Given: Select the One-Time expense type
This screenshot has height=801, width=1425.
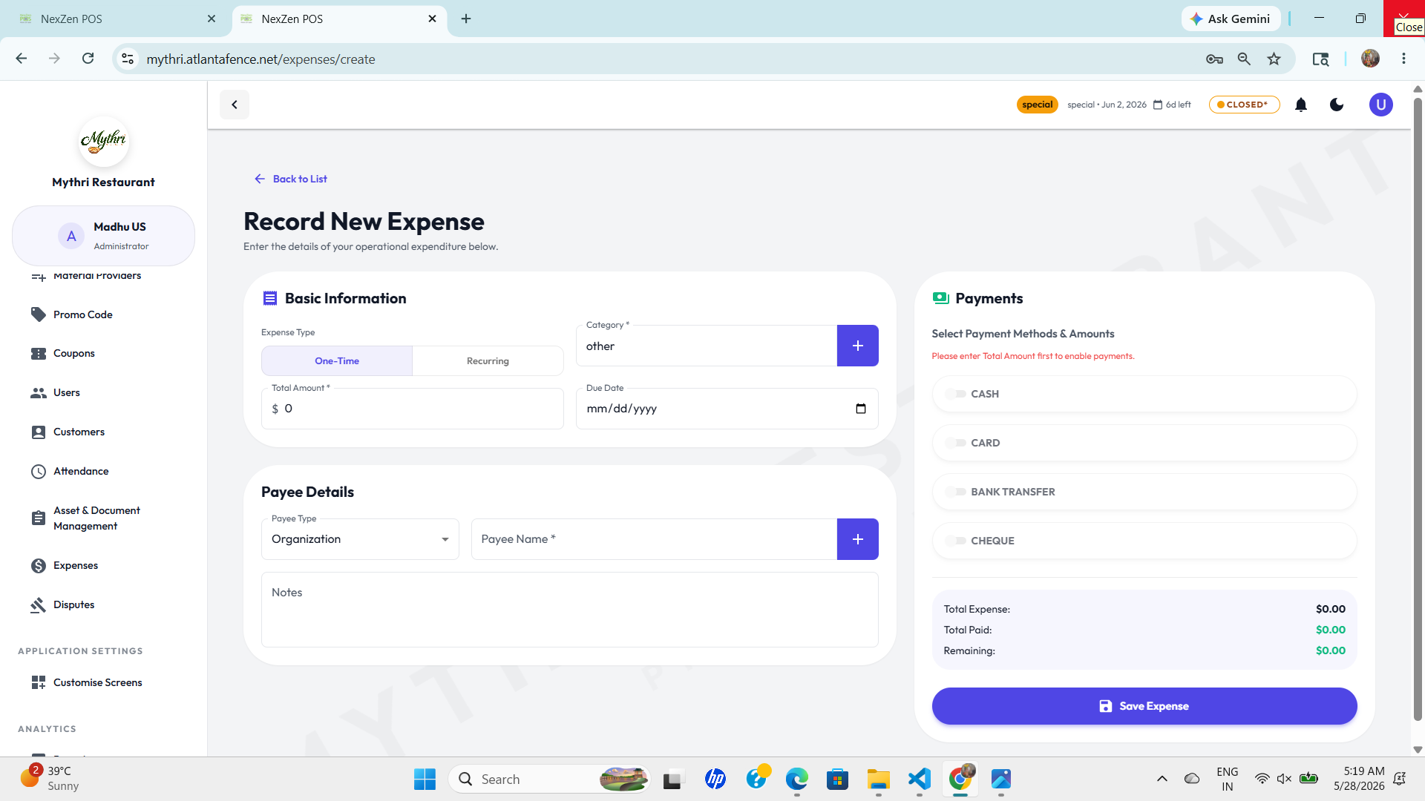Looking at the screenshot, I should coord(337,361).
